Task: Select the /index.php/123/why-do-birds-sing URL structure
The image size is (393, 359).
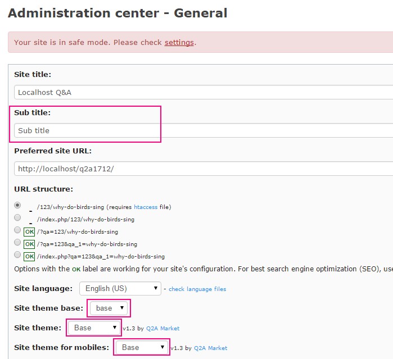Action: (x=17, y=217)
